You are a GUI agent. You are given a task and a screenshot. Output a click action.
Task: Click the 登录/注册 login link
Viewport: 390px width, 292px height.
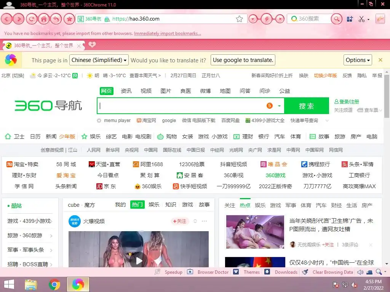coord(347,102)
